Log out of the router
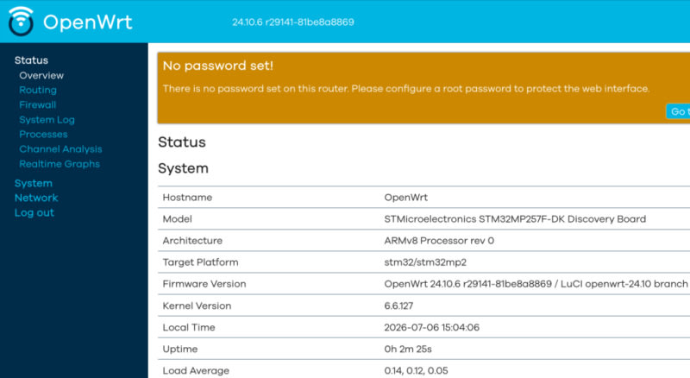The image size is (690, 378). point(34,213)
